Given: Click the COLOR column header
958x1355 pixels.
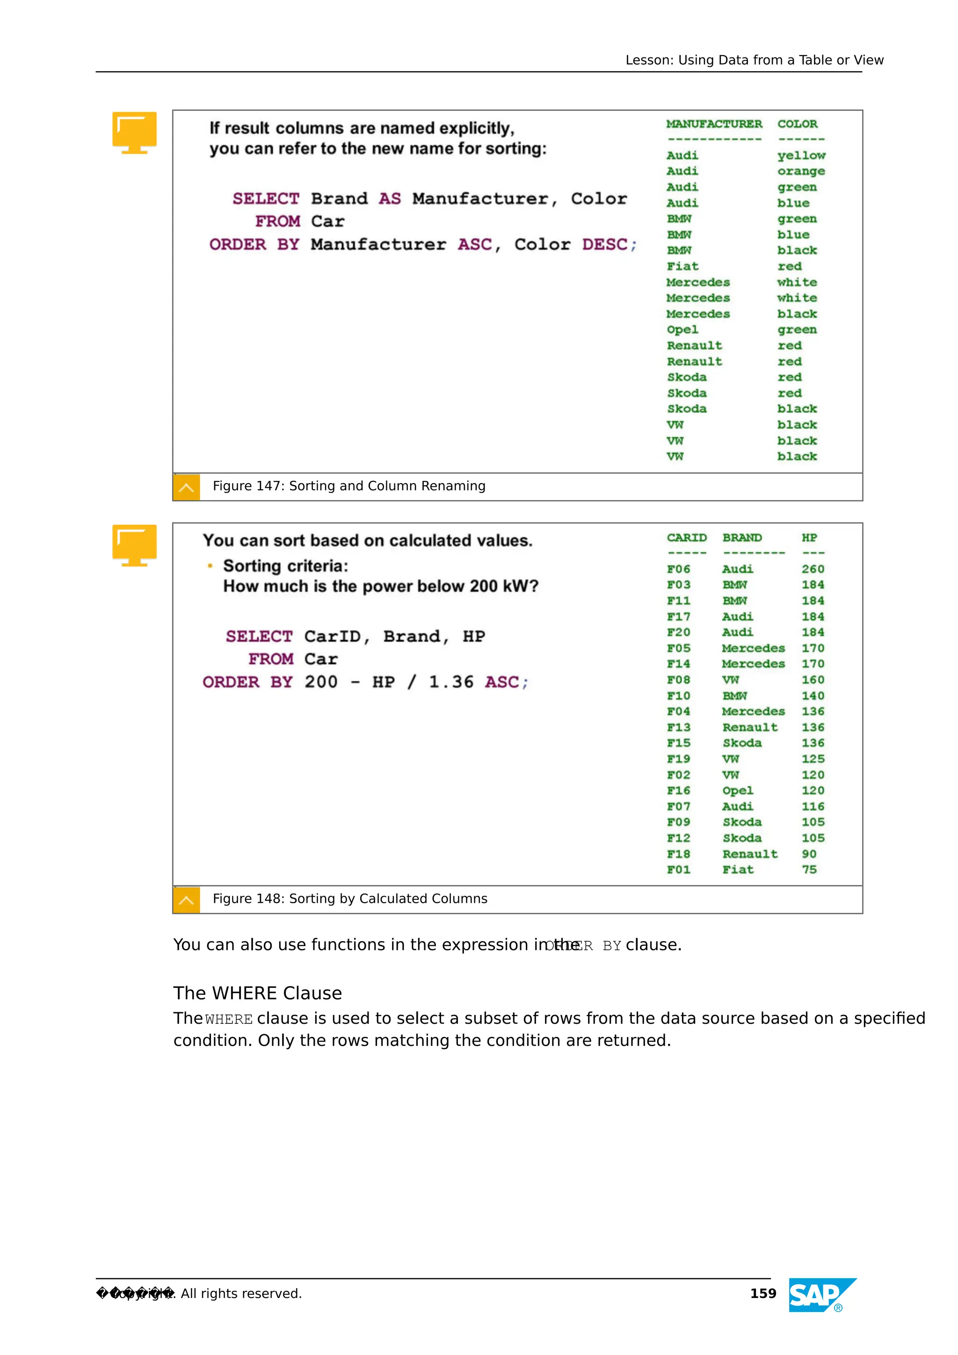Looking at the screenshot, I should (797, 124).
